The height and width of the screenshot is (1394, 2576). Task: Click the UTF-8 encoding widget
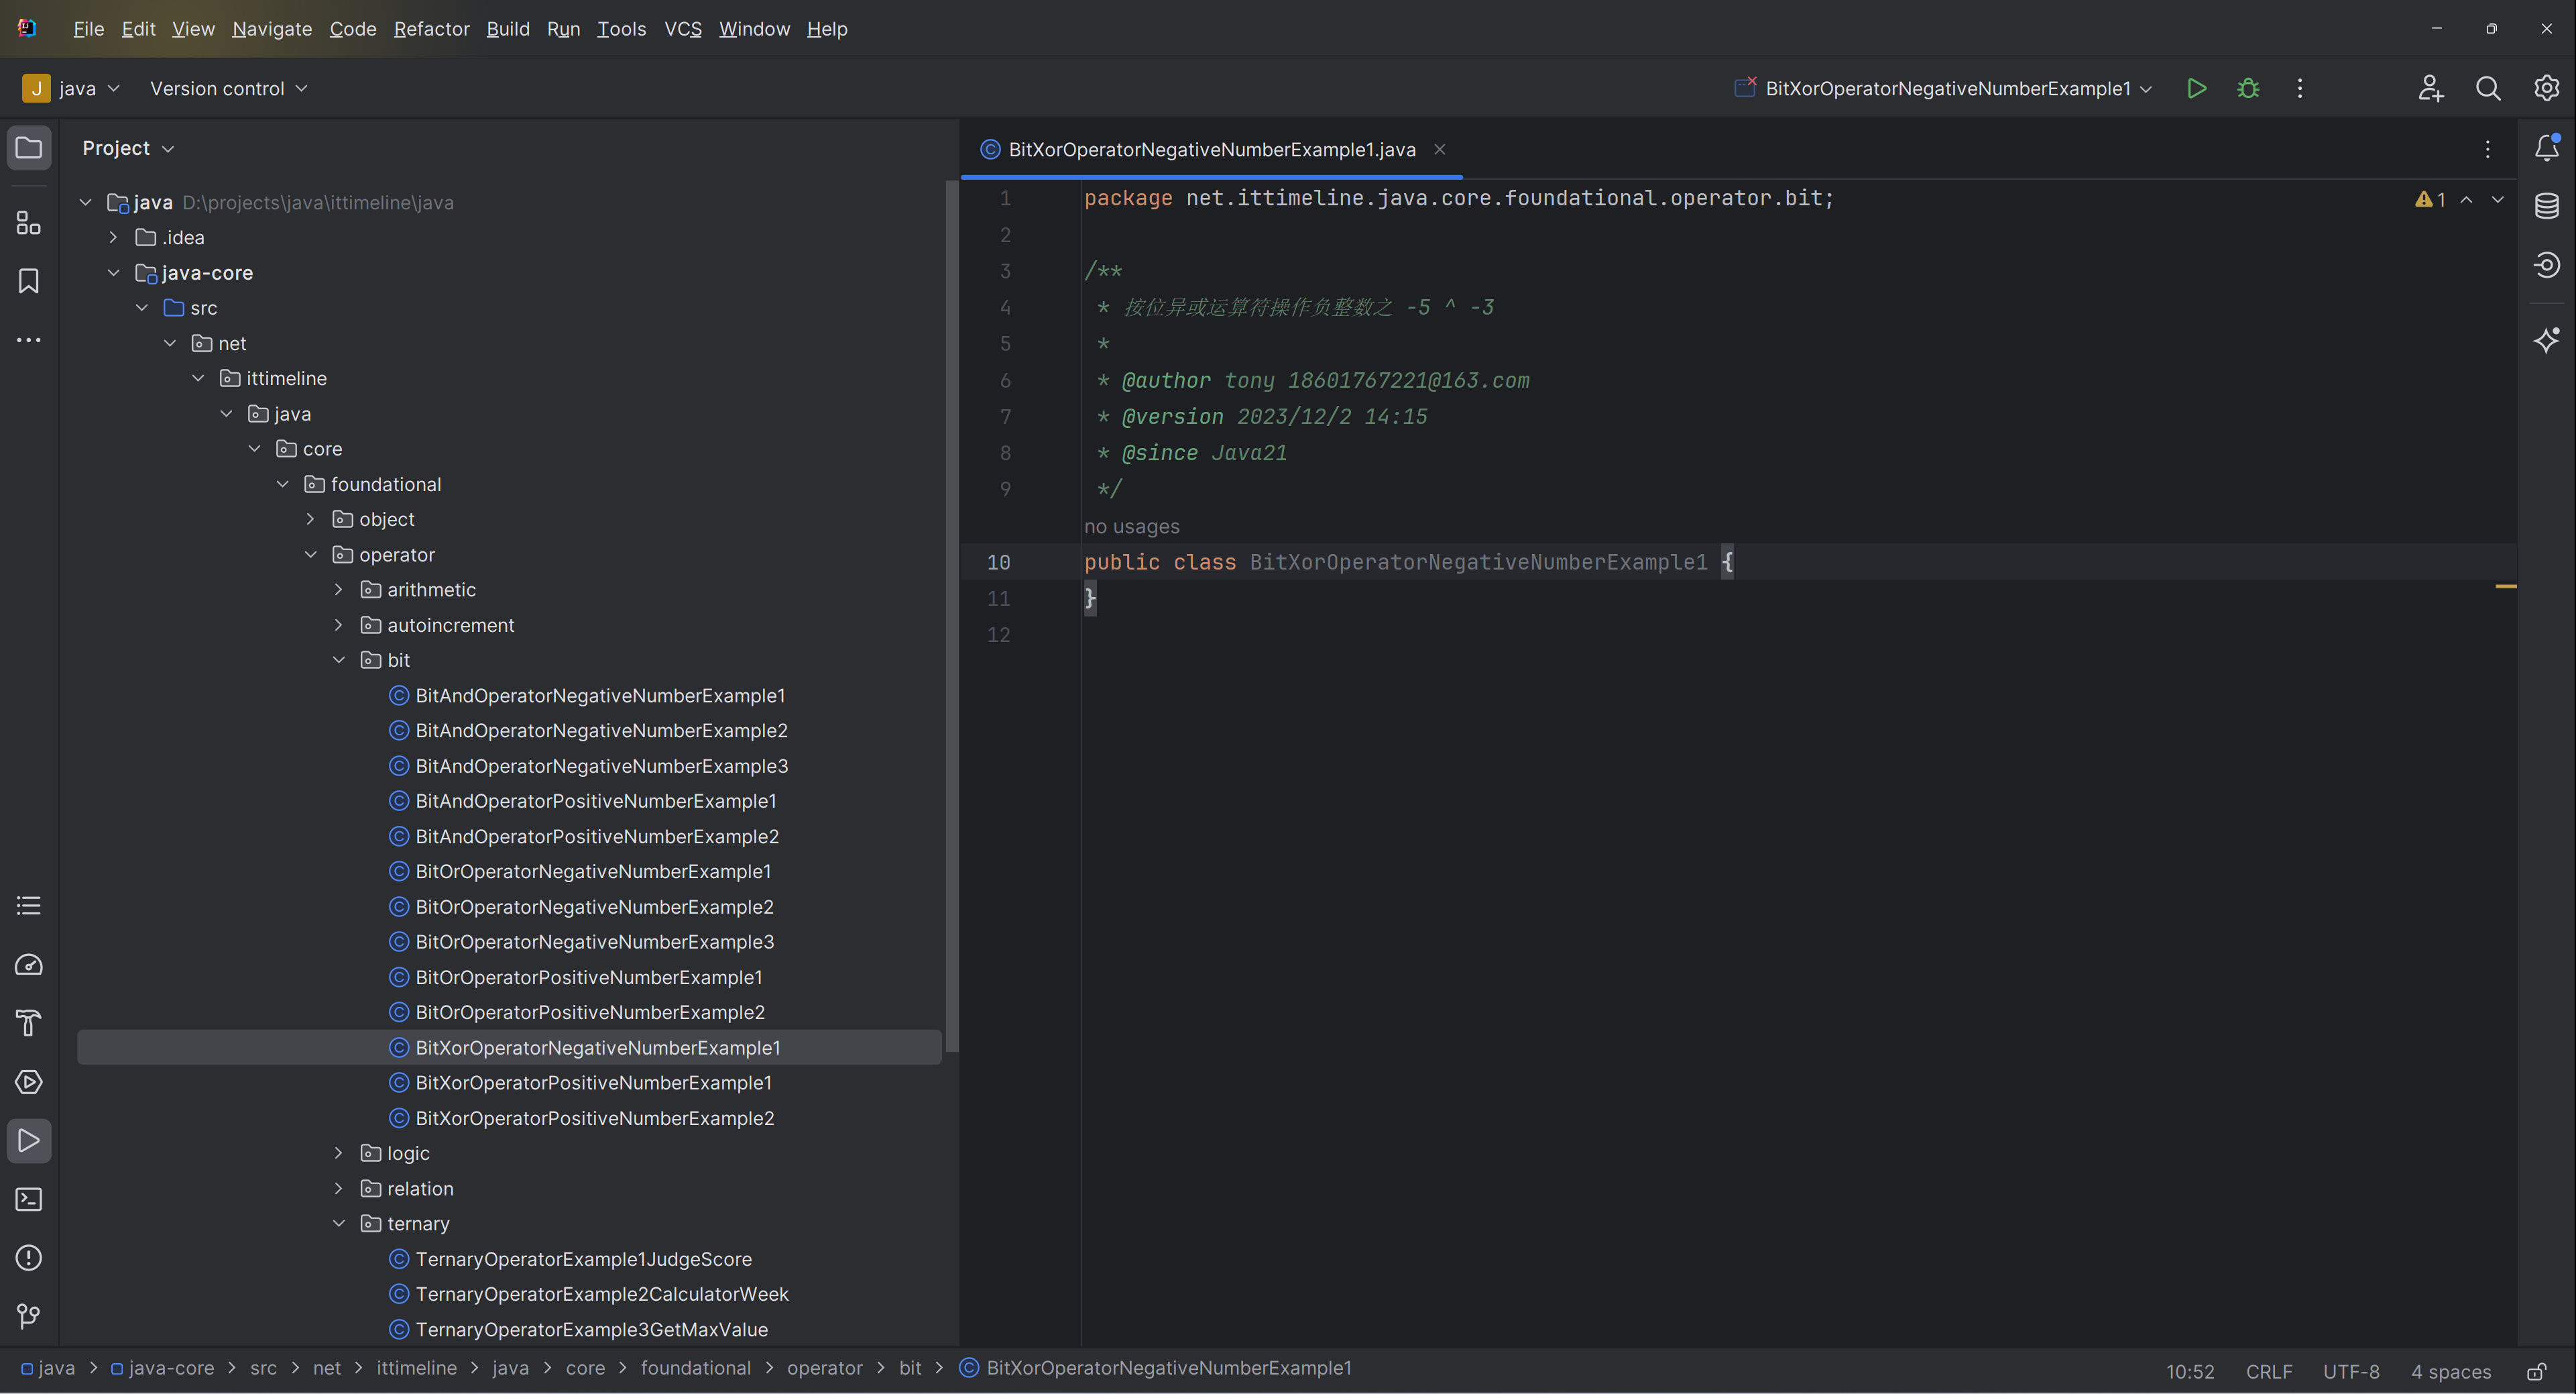pyautogui.click(x=2351, y=1371)
